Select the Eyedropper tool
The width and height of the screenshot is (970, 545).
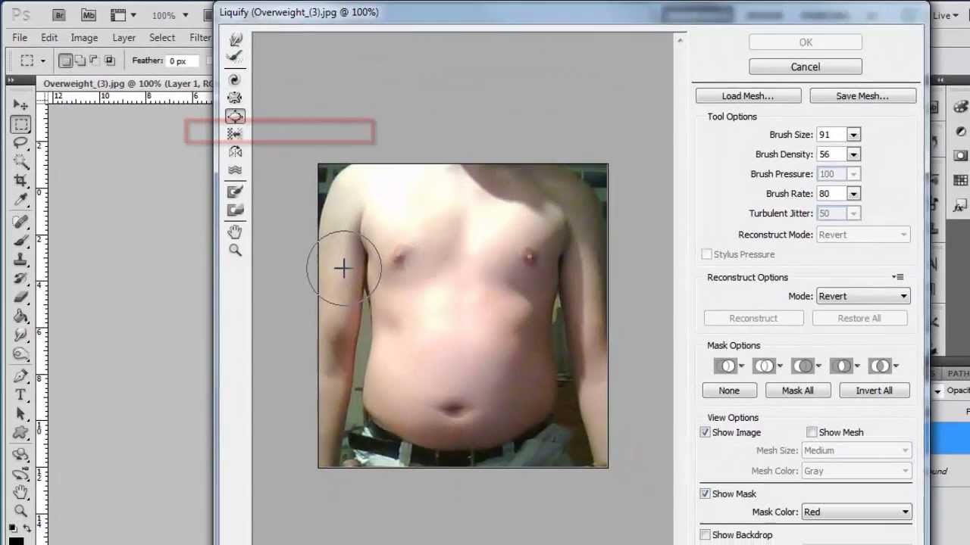coord(20,201)
